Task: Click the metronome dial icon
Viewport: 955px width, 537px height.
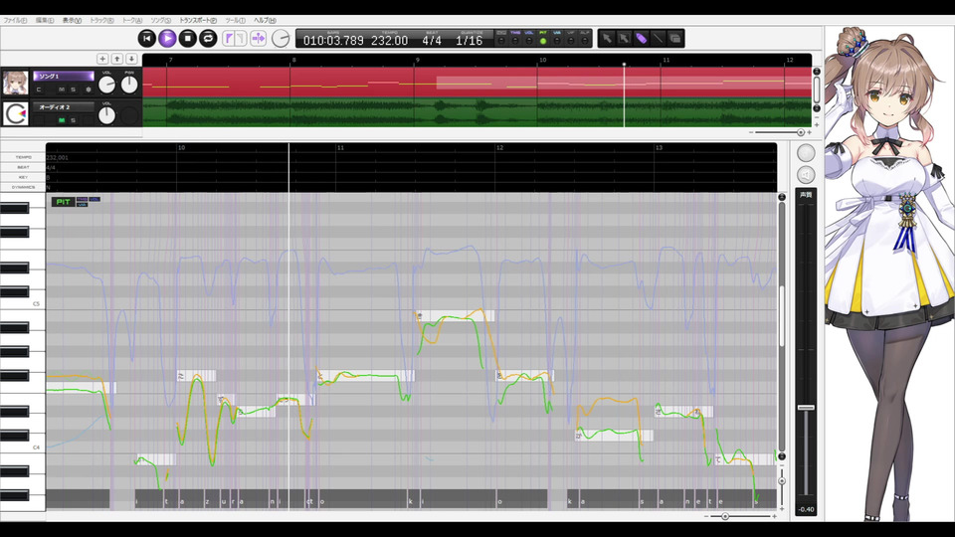Action: (x=281, y=39)
